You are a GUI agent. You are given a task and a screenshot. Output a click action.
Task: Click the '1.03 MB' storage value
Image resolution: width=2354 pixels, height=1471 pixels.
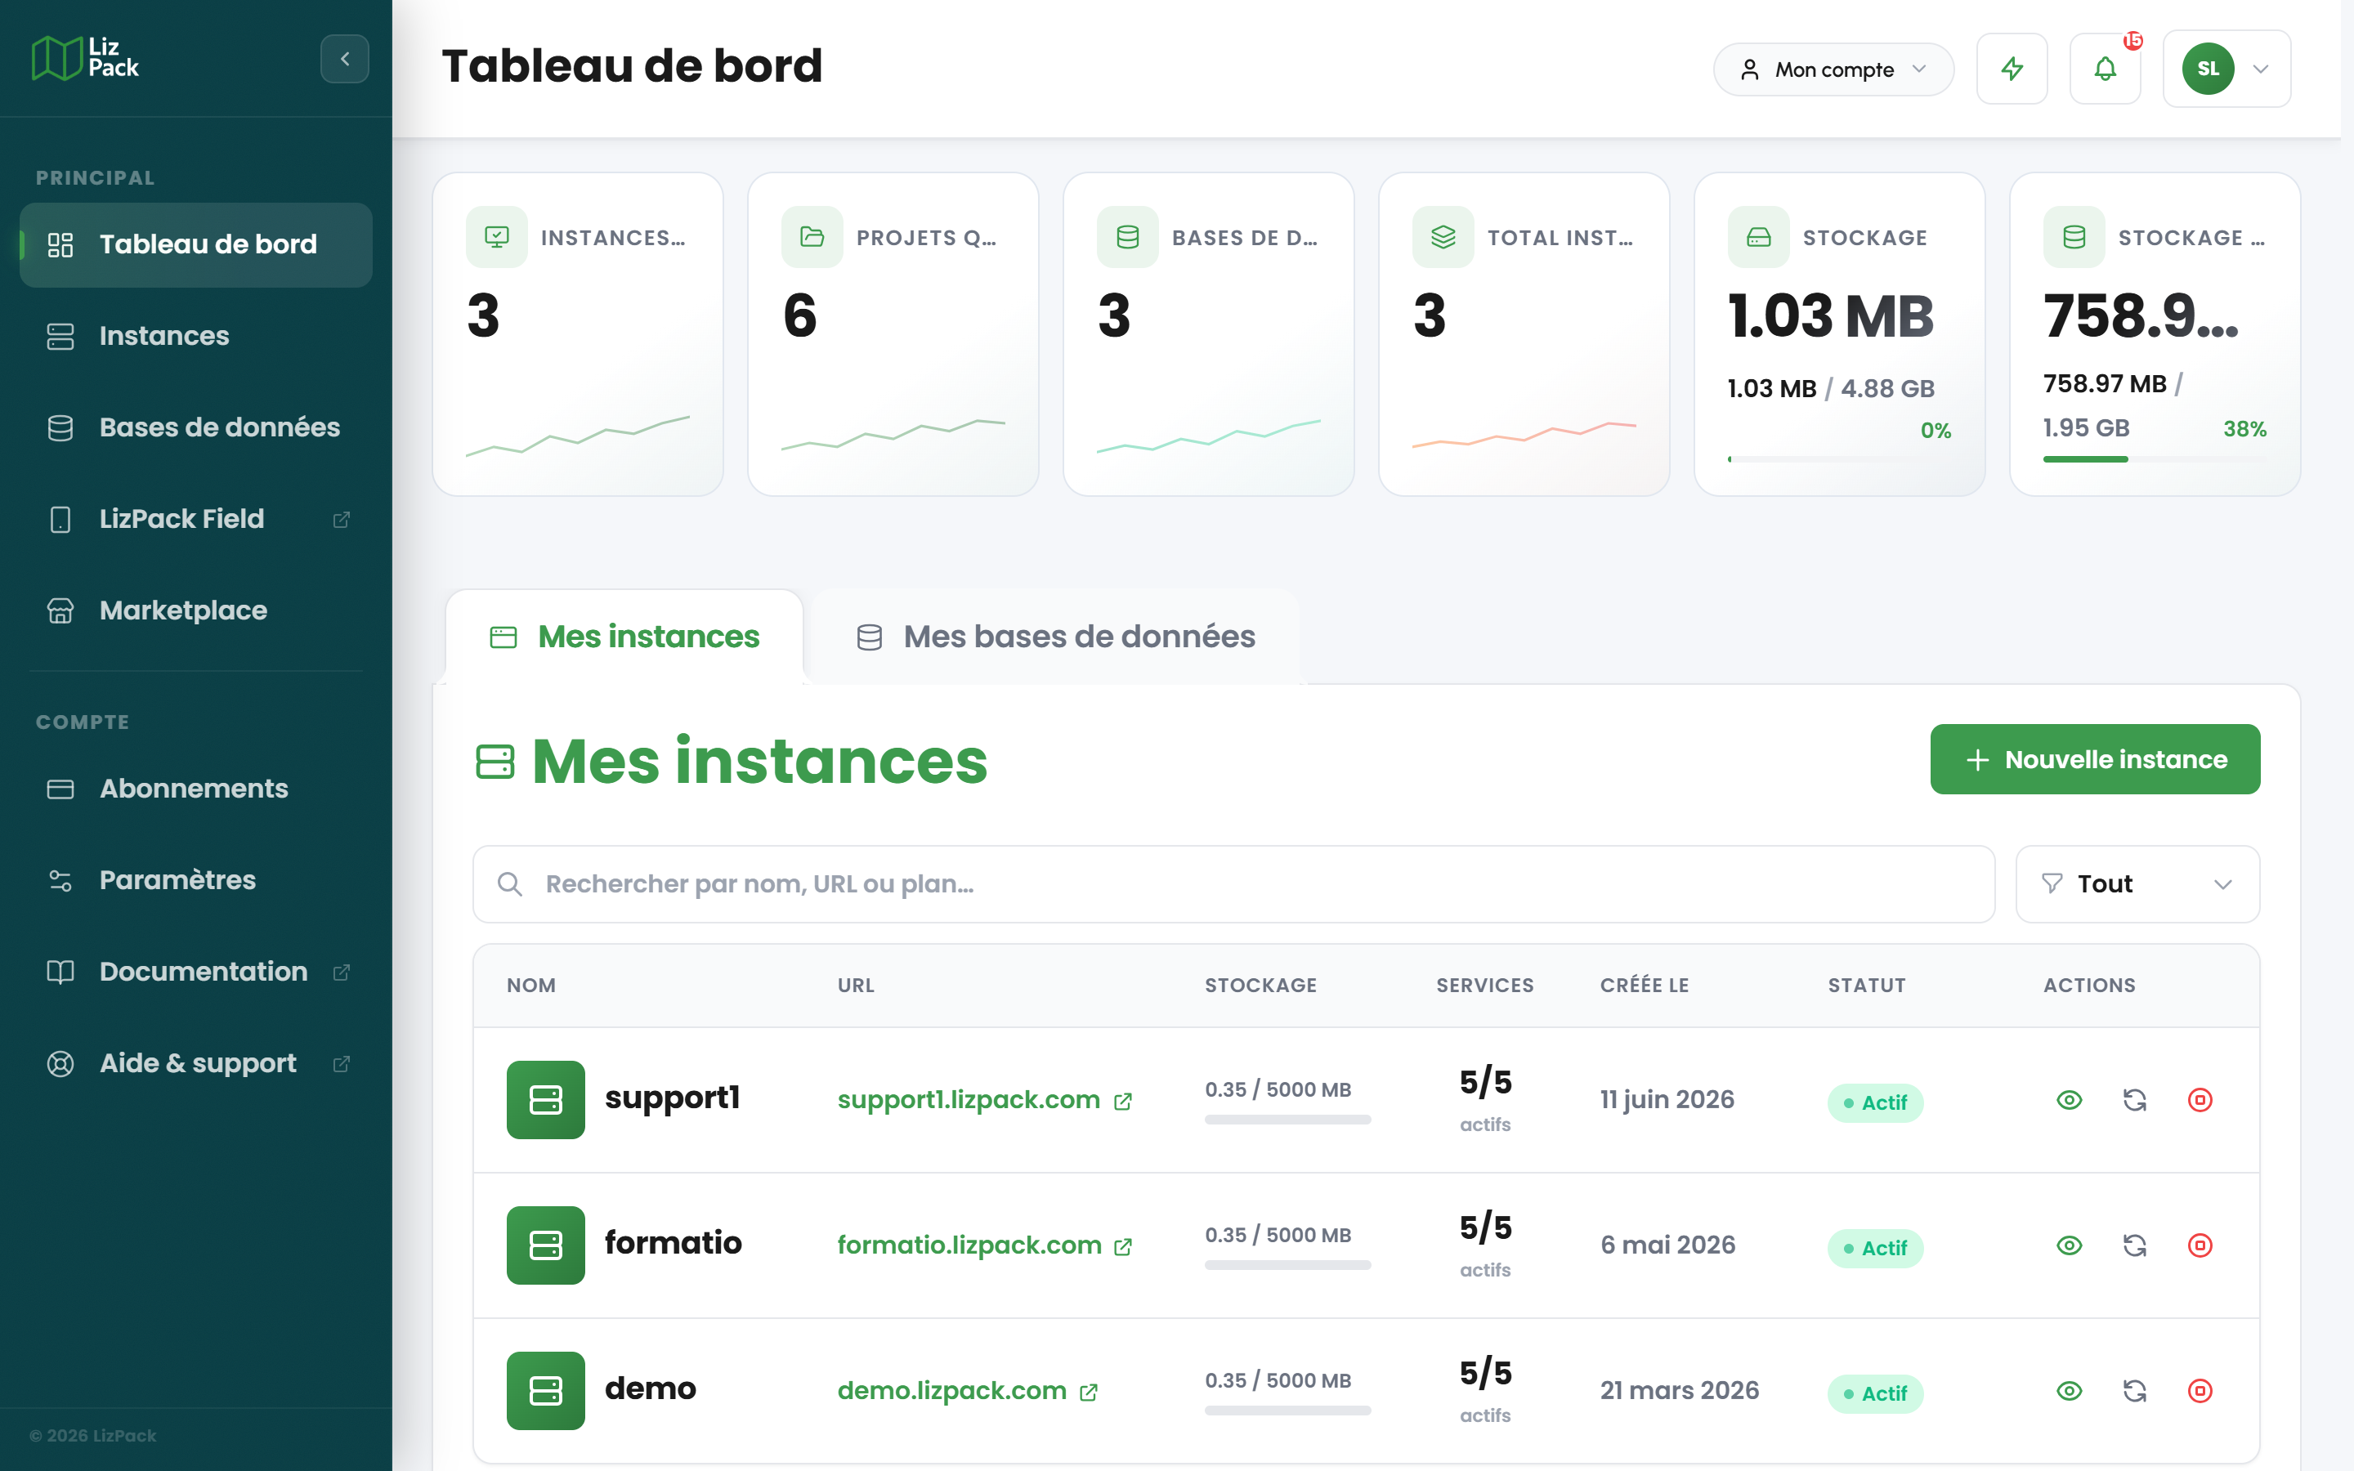tap(1830, 315)
